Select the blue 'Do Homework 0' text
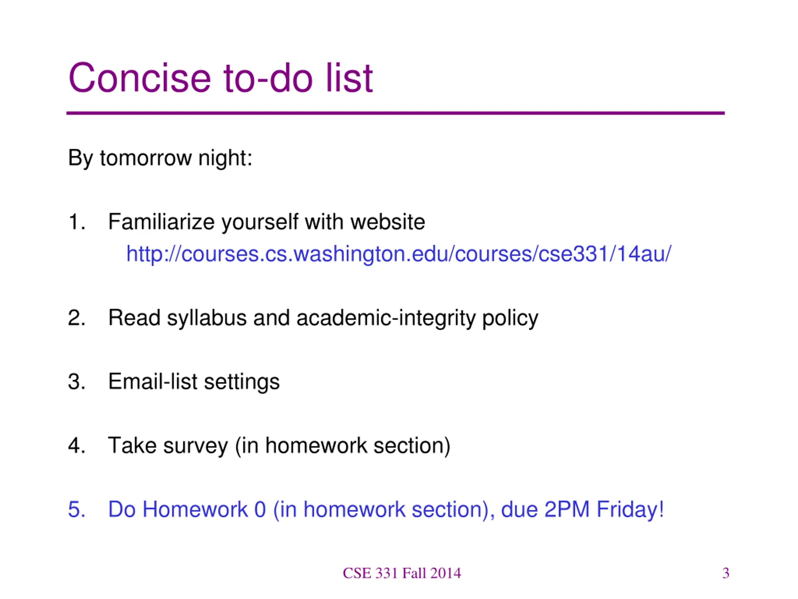 tap(187, 510)
